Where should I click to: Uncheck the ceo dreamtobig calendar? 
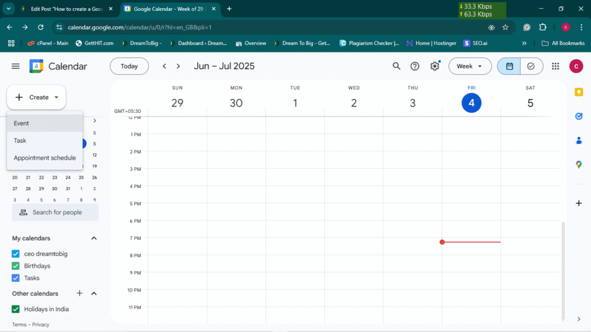[16, 254]
